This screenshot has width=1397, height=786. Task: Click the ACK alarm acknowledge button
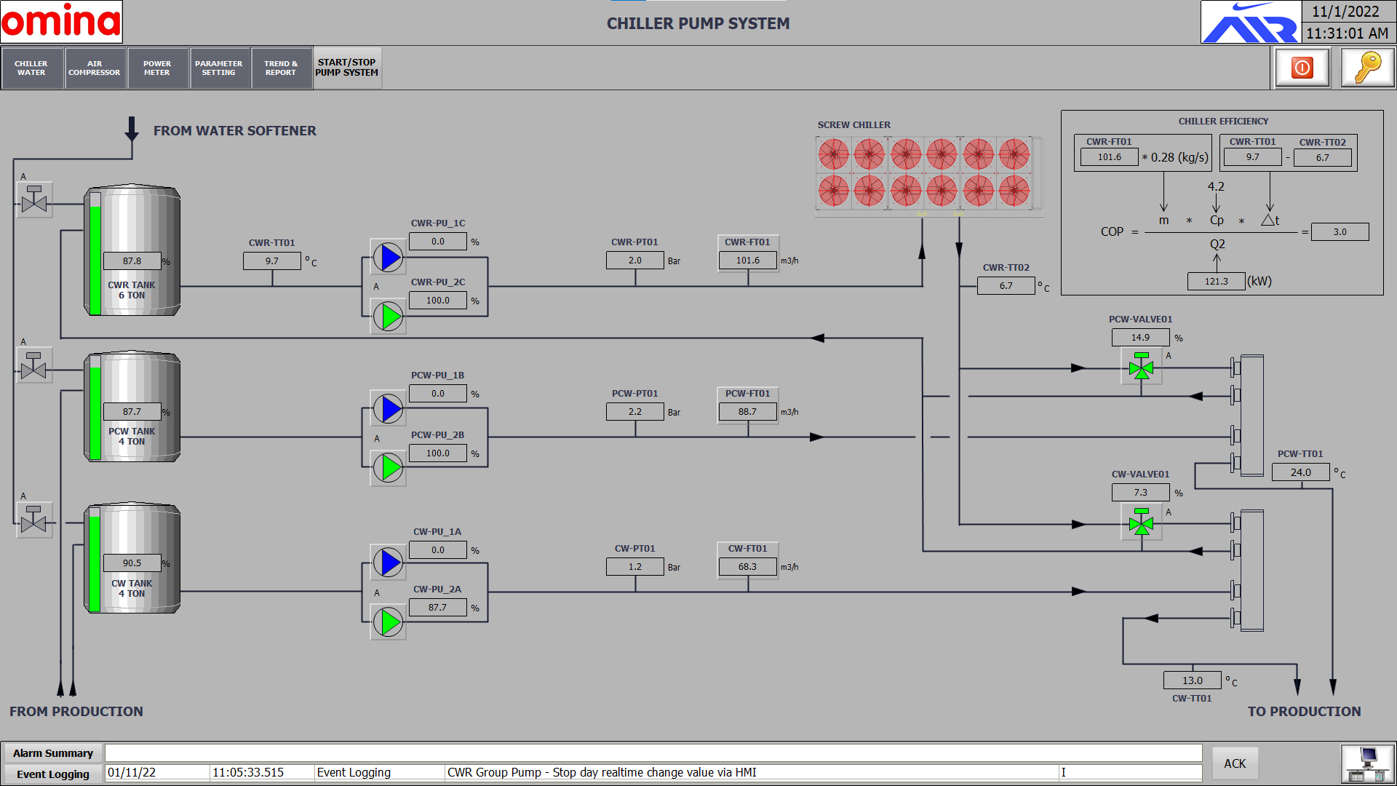point(1235,763)
